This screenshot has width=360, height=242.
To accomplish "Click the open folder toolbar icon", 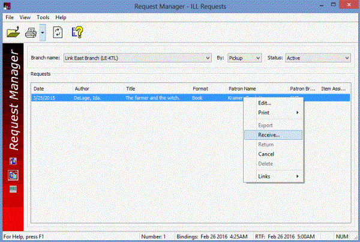I will (x=13, y=32).
